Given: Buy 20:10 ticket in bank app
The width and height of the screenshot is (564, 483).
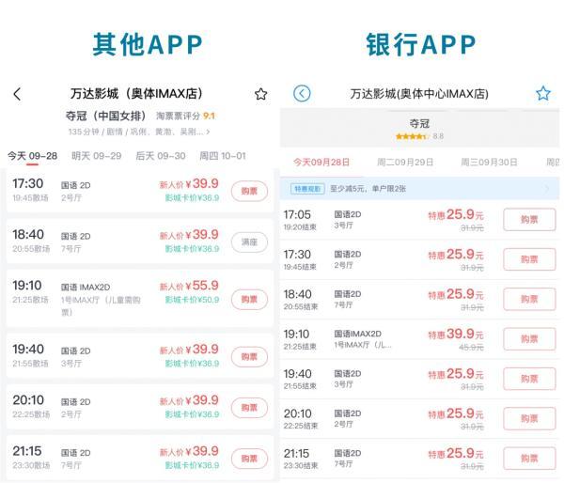Looking at the screenshot, I should coord(529,419).
